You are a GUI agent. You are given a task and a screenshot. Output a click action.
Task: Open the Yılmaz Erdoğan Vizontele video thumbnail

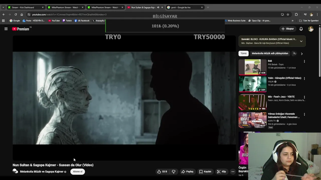point(253,120)
